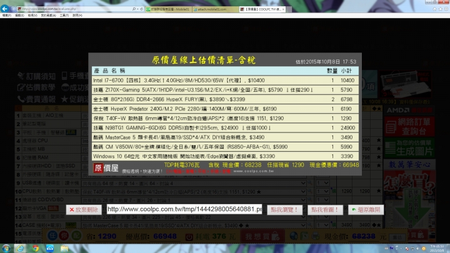
Task: Click the 重估 button at bottom right
Action: (x=397, y=237)
